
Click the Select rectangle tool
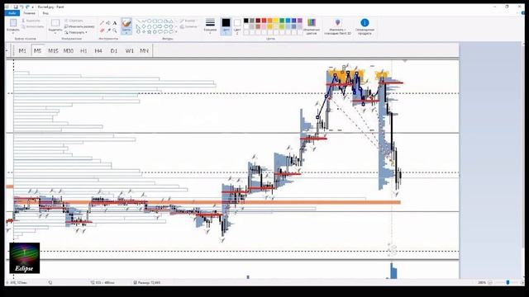click(x=55, y=23)
